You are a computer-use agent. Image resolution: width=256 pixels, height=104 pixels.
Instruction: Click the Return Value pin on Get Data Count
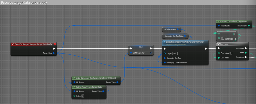coord(249,26)
